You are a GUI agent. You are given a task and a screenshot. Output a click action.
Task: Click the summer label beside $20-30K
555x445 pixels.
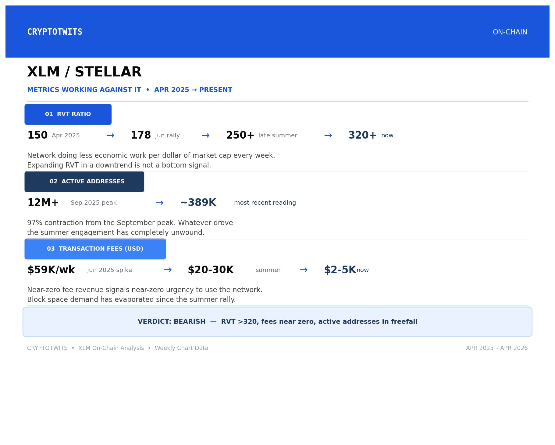pyautogui.click(x=268, y=270)
